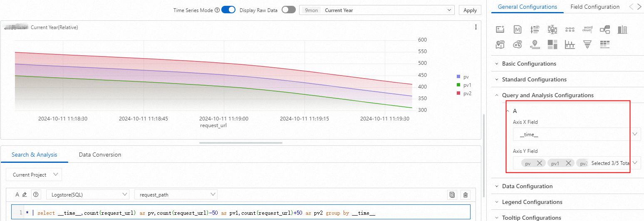This screenshot has width=644, height=221.
Task: Collapse Query and Analysis Configurations section
Action: tap(548, 95)
